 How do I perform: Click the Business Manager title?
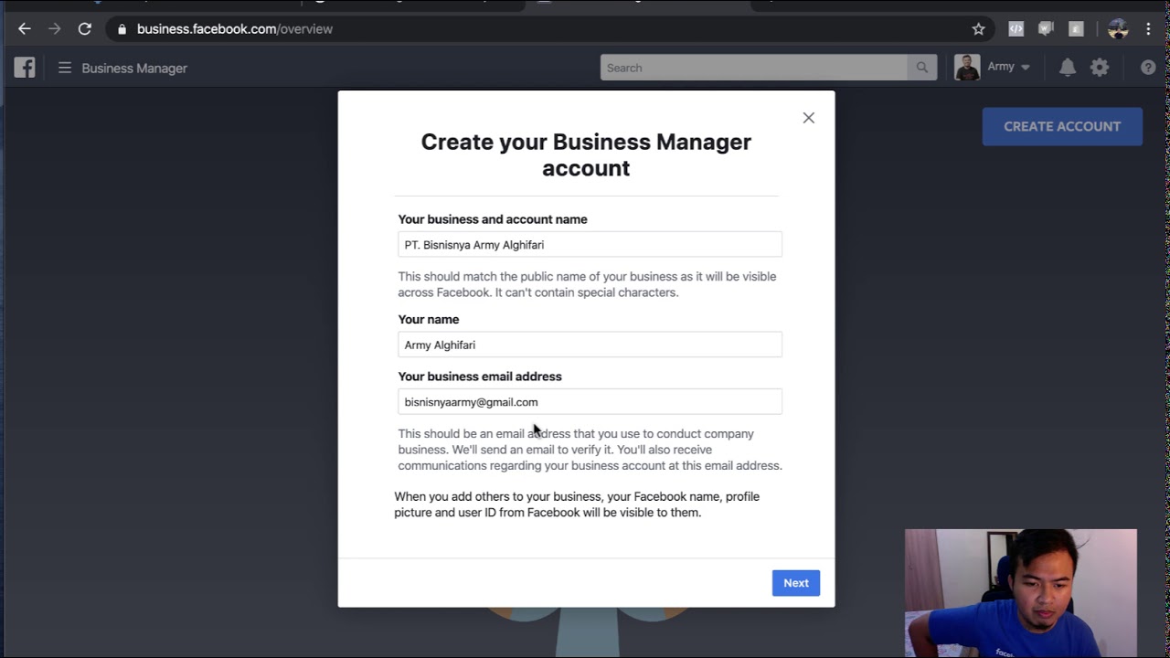click(134, 69)
